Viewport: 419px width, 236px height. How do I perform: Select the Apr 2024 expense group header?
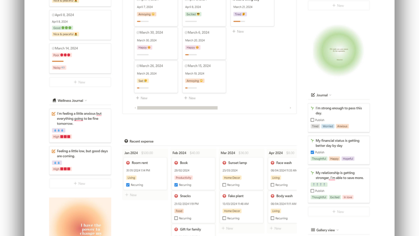276,153
